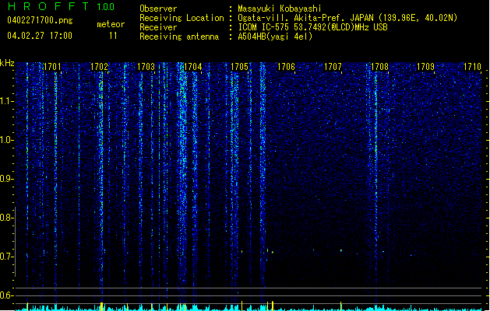Select the meteor count value 11
This screenshot has width=490, height=311.
[113, 36]
